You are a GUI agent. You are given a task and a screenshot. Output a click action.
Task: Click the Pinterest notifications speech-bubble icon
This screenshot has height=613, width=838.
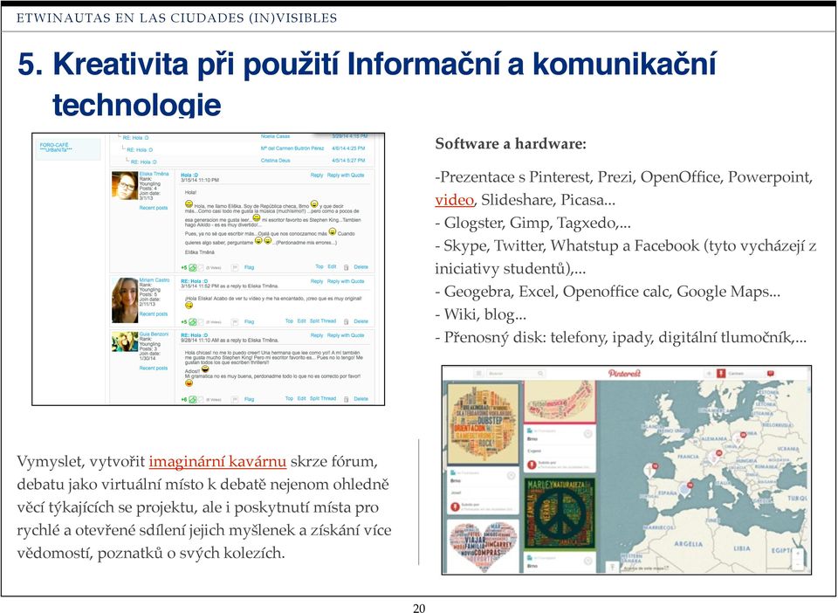(770, 373)
